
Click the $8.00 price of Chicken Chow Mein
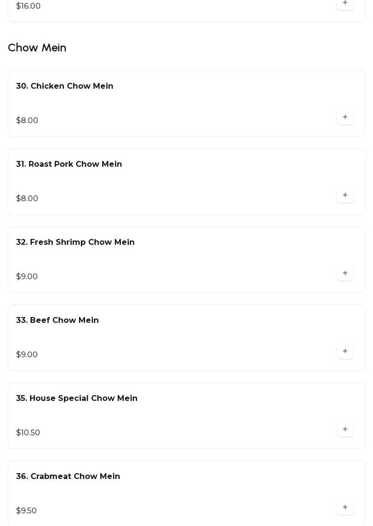coord(27,121)
